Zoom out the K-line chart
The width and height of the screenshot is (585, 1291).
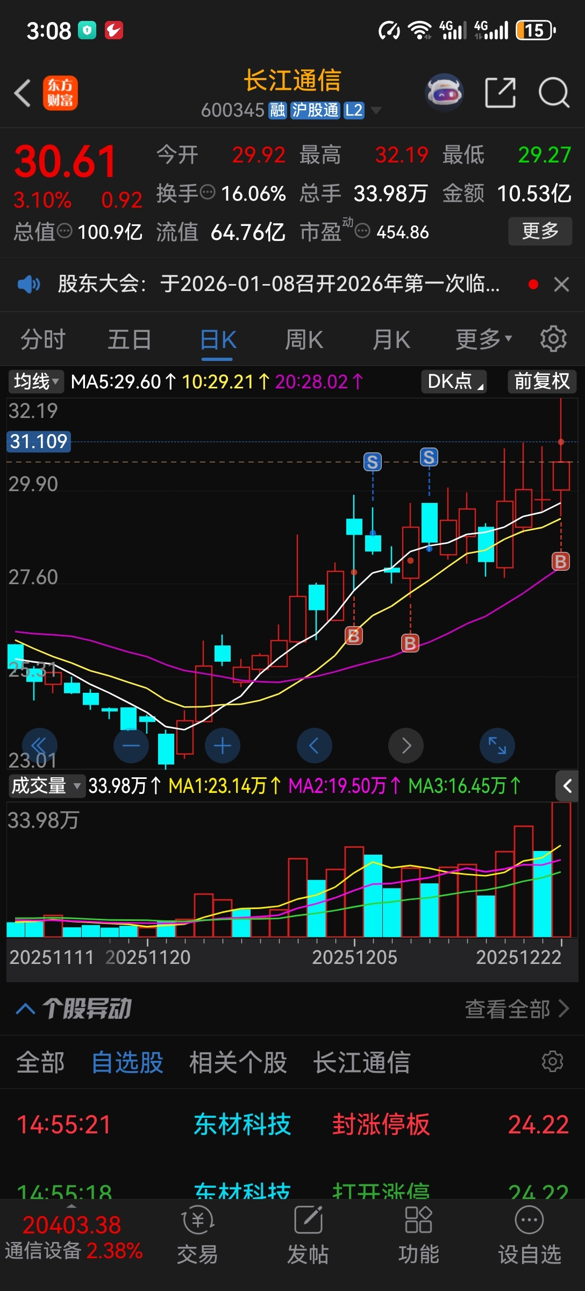(x=131, y=746)
